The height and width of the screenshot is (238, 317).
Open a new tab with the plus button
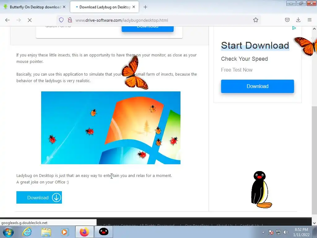coord(145,7)
